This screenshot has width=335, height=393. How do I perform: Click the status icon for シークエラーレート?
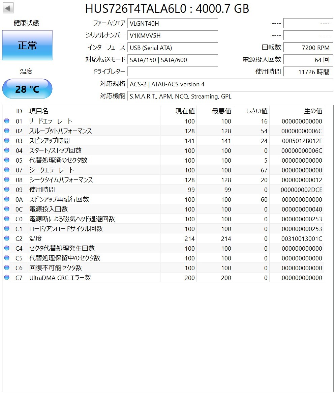coord(7,170)
